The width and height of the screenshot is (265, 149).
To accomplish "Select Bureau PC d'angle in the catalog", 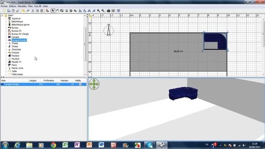I will 20,34.
